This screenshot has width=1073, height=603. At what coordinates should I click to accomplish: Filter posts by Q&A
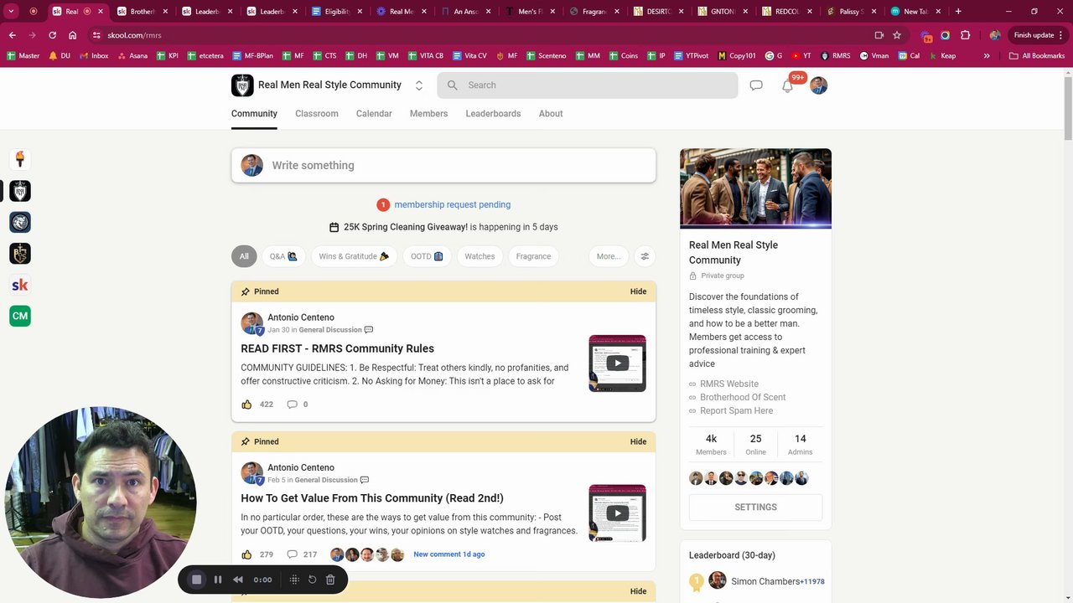point(283,256)
